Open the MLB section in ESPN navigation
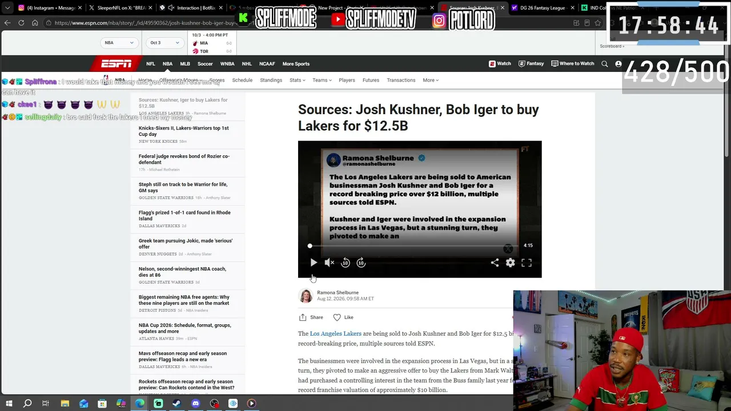Image resolution: width=731 pixels, height=411 pixels. (185, 64)
